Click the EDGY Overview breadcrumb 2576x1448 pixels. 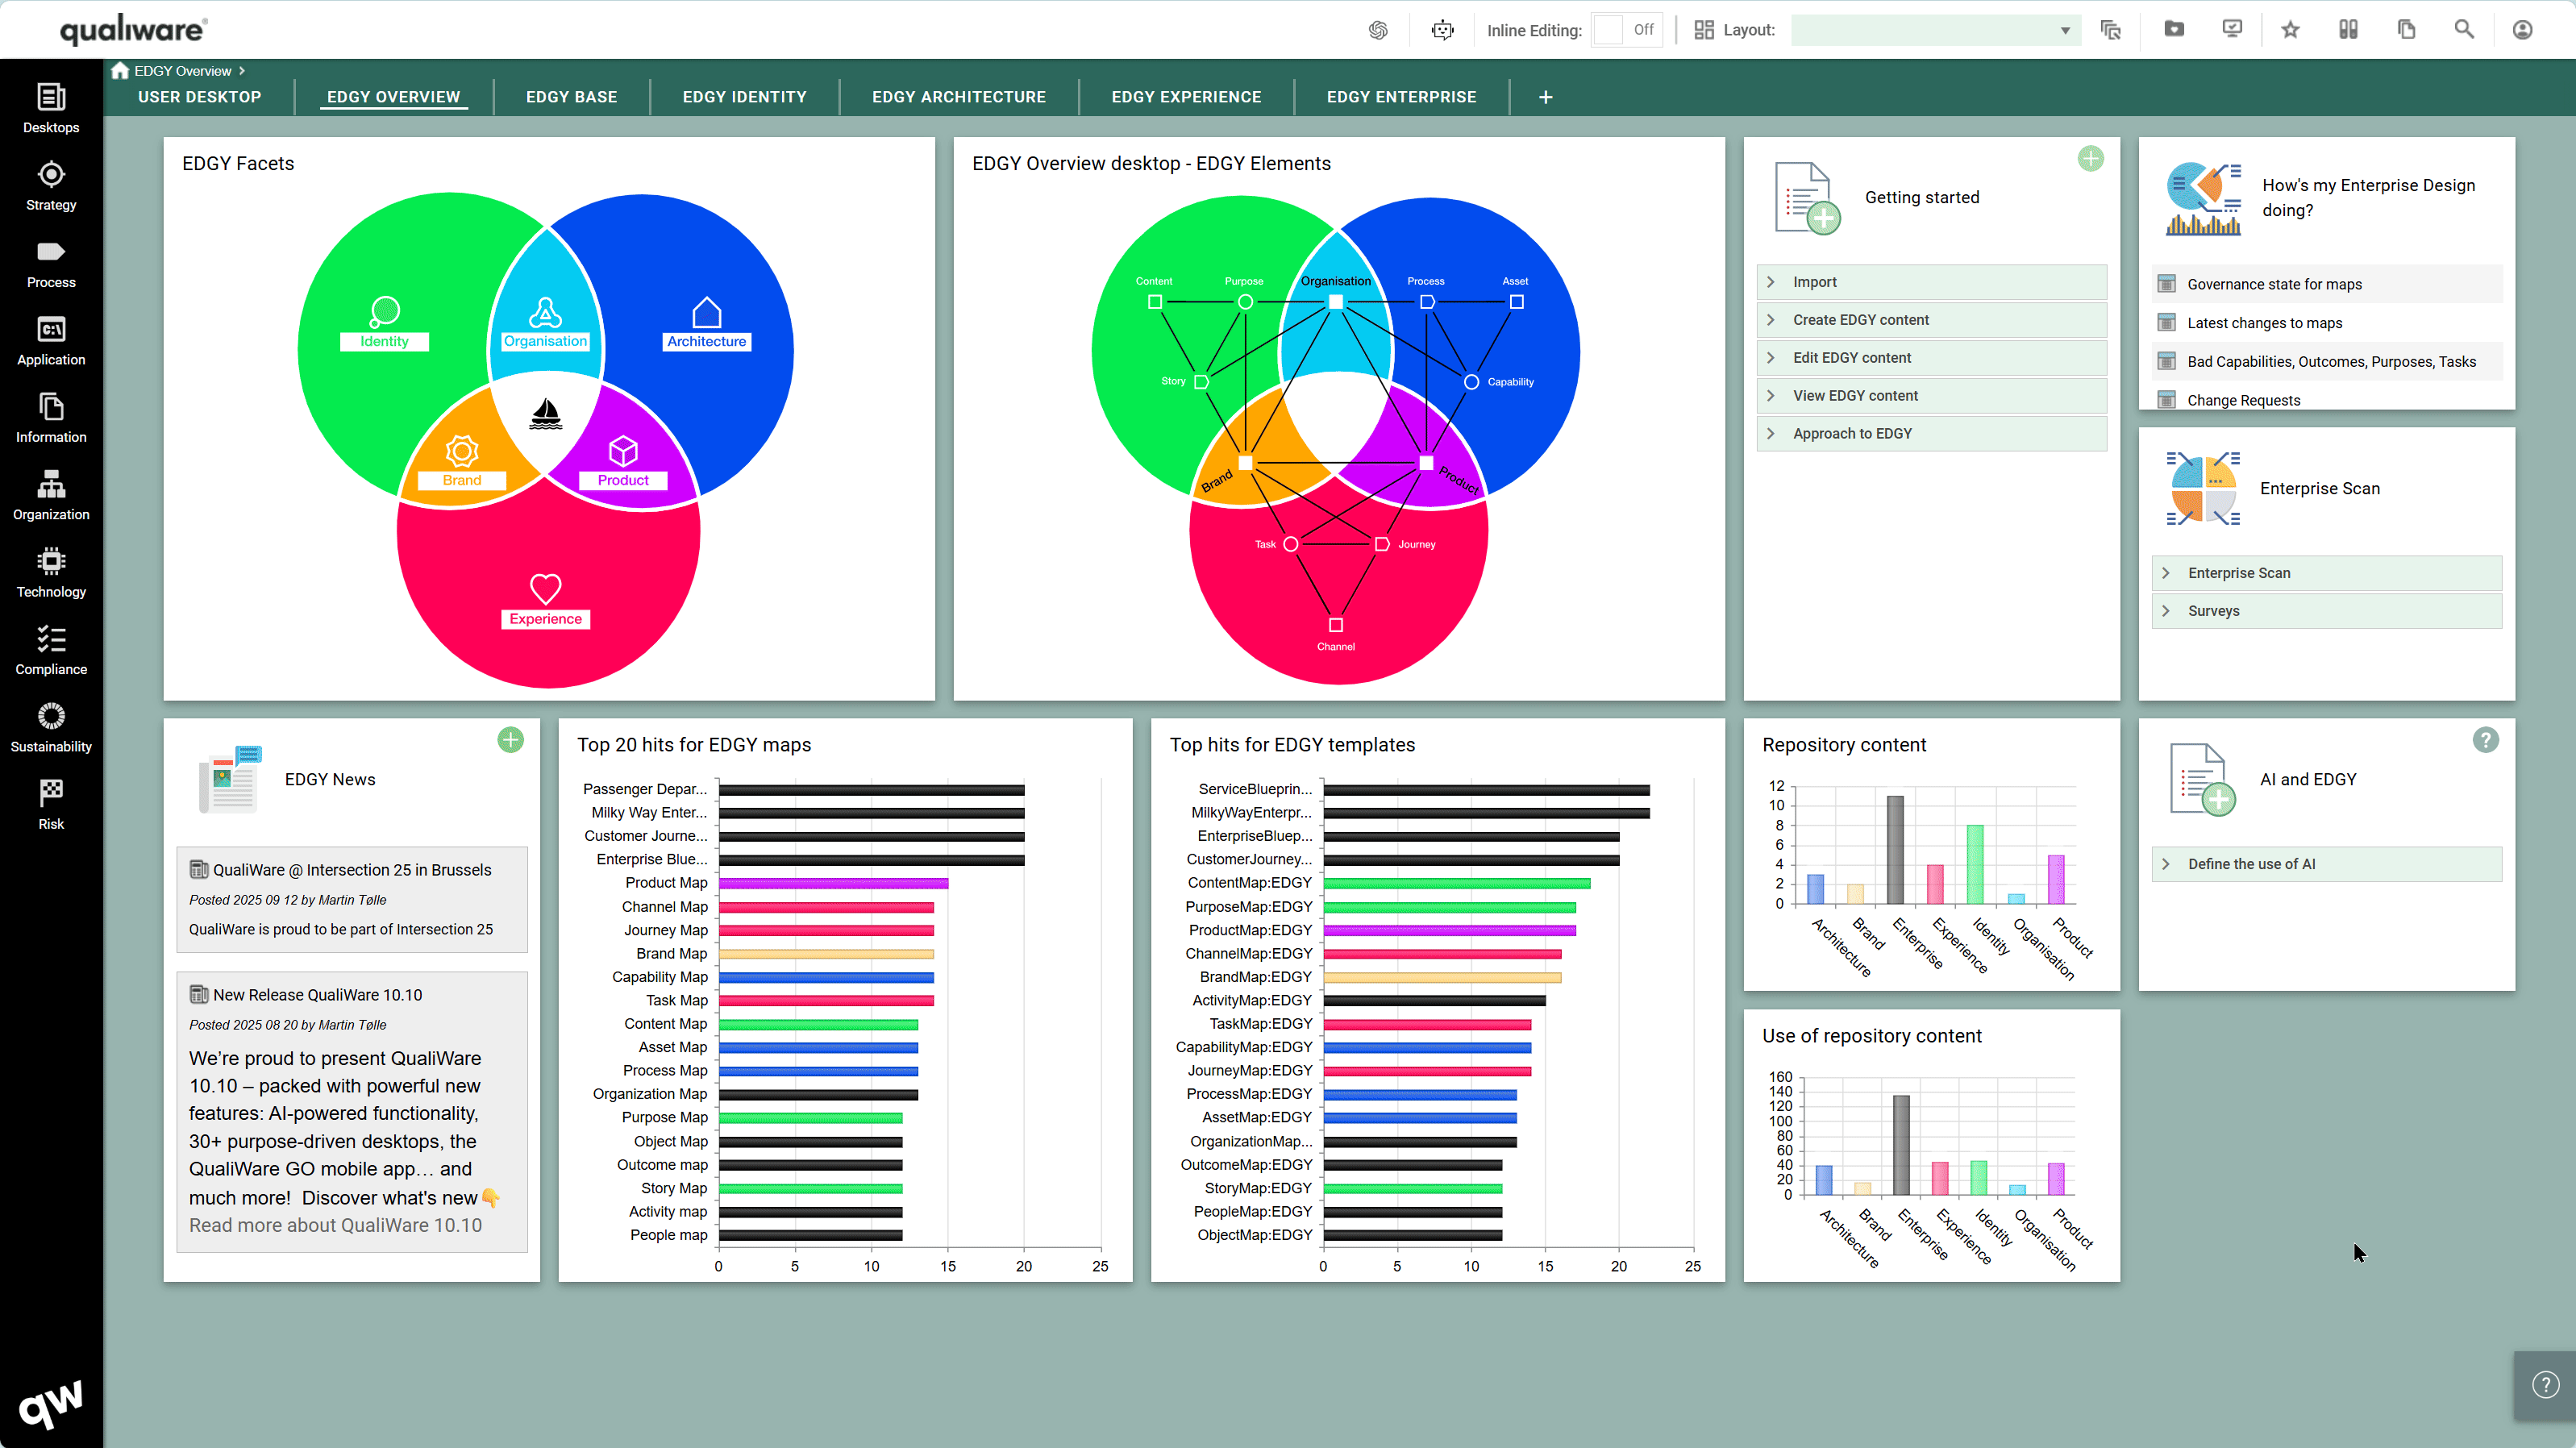[182, 70]
